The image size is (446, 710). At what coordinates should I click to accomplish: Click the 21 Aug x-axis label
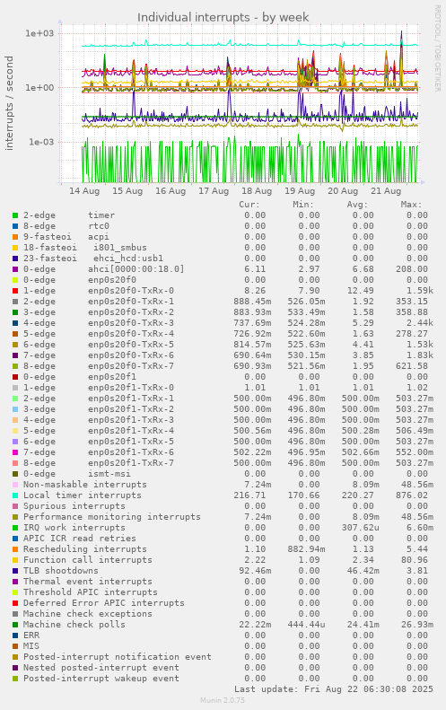tap(386, 191)
